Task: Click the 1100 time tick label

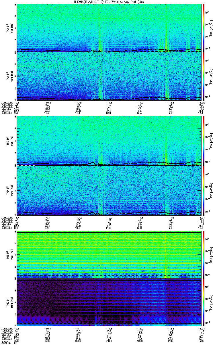Action: (x=170, y=341)
